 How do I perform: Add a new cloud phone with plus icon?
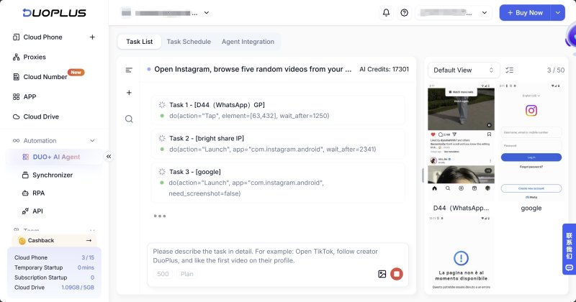92,37
